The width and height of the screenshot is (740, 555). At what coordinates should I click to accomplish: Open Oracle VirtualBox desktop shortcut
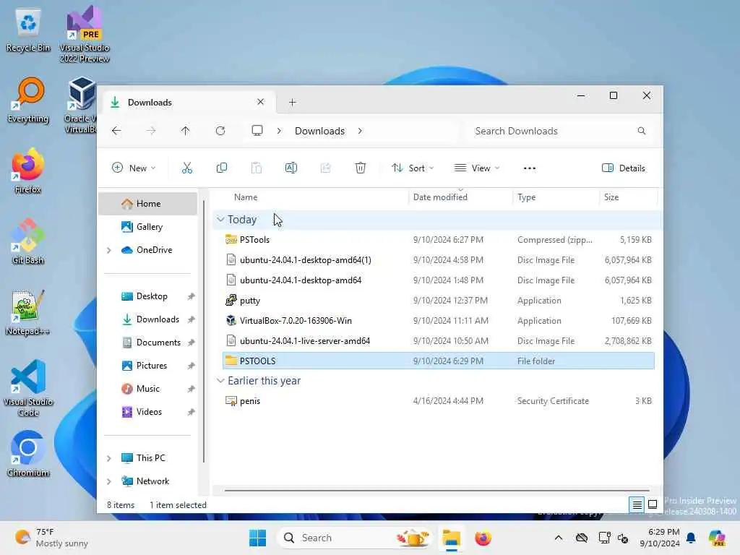coord(80,105)
